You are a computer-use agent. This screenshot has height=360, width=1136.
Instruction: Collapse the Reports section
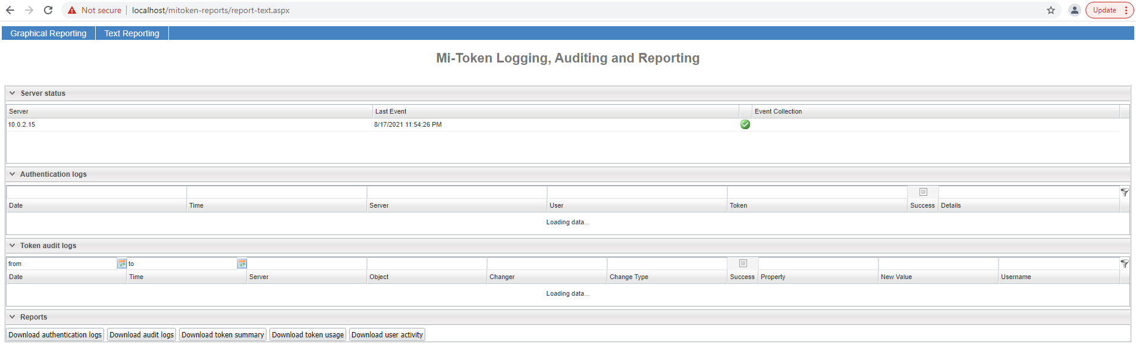tap(12, 317)
